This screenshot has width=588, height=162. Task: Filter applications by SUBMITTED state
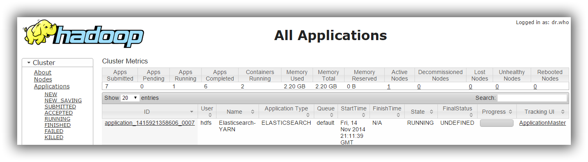point(60,107)
